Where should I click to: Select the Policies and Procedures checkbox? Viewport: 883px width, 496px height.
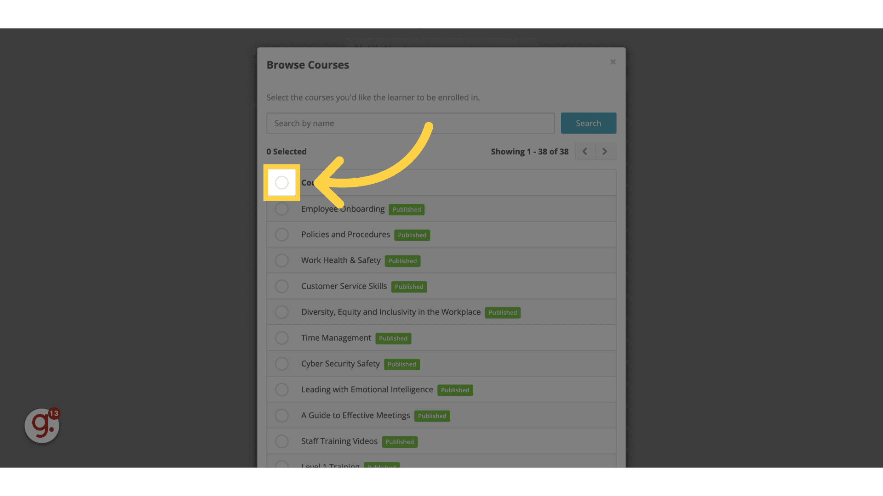pos(282,235)
